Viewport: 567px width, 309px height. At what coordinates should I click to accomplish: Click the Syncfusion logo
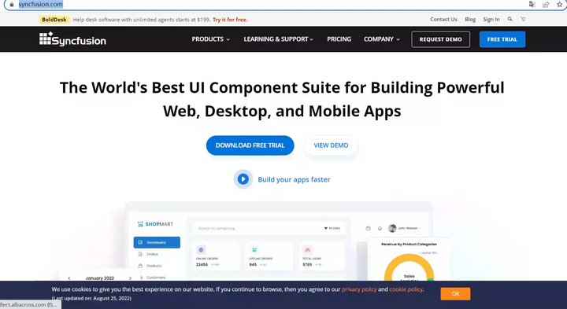tap(72, 39)
